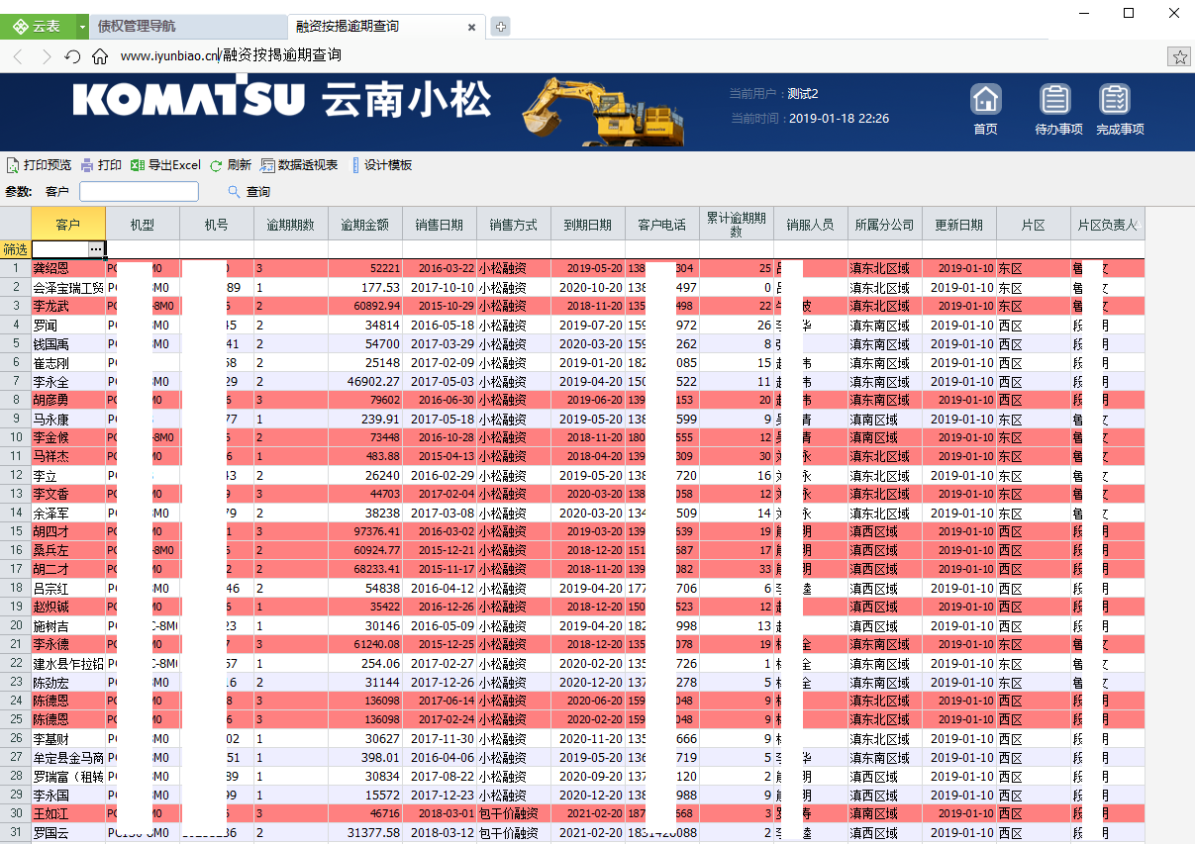Expand dropdown arrow beside 云表
Image resolution: width=1195 pixels, height=844 pixels.
click(x=82, y=27)
